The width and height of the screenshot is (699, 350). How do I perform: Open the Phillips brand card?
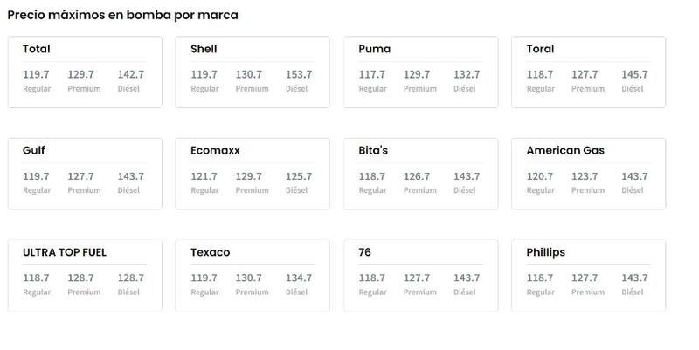coord(588,275)
